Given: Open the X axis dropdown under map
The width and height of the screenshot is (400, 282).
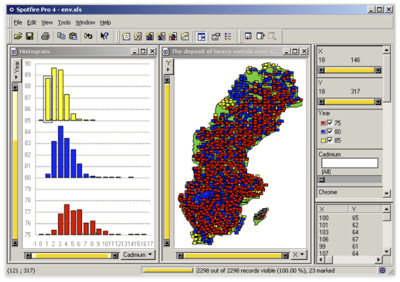Looking at the screenshot, I should pyautogui.click(x=299, y=254).
